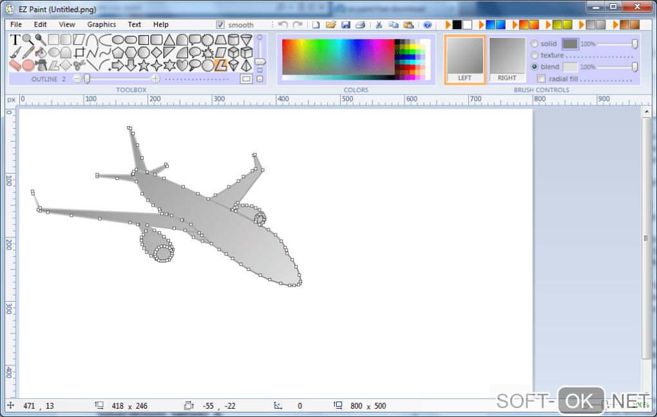Open help via blue question icon
This screenshot has width=657, height=417.
pyautogui.click(x=428, y=24)
